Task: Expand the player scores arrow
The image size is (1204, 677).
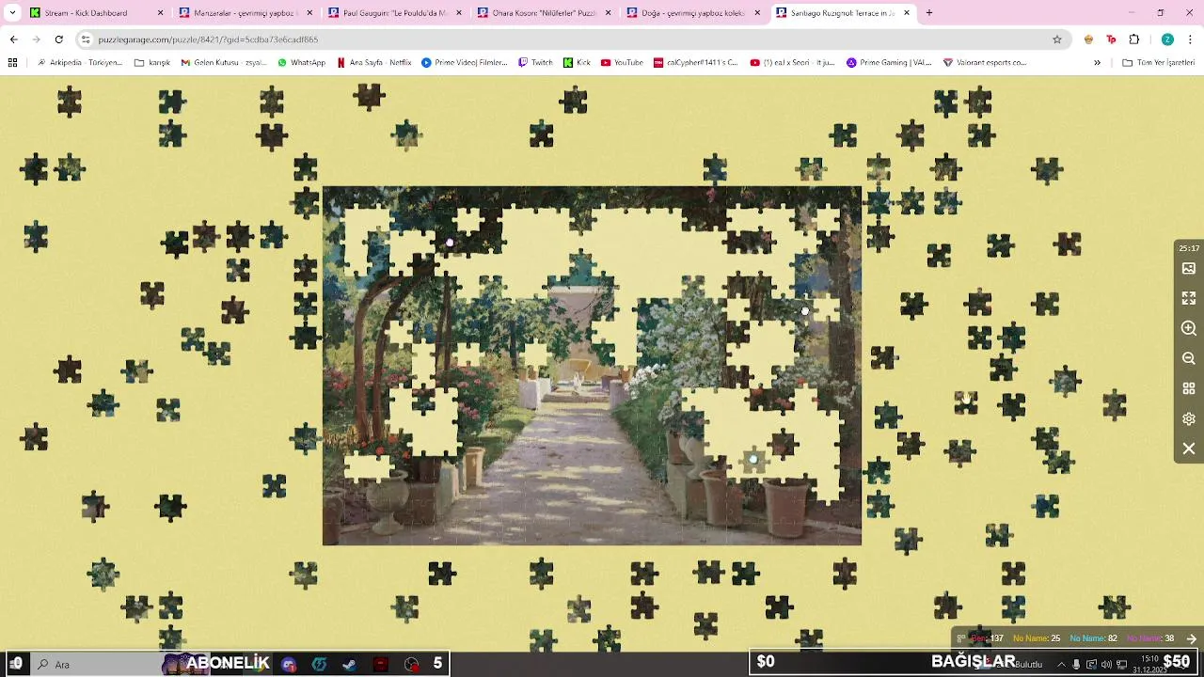Action: 1192,638
